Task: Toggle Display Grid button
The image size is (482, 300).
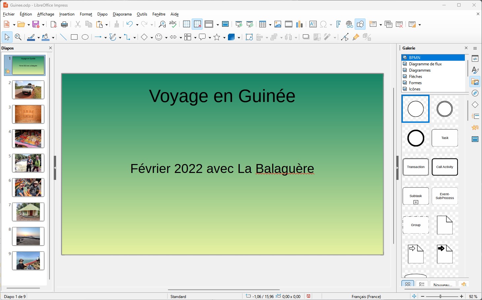Action: tap(186, 24)
